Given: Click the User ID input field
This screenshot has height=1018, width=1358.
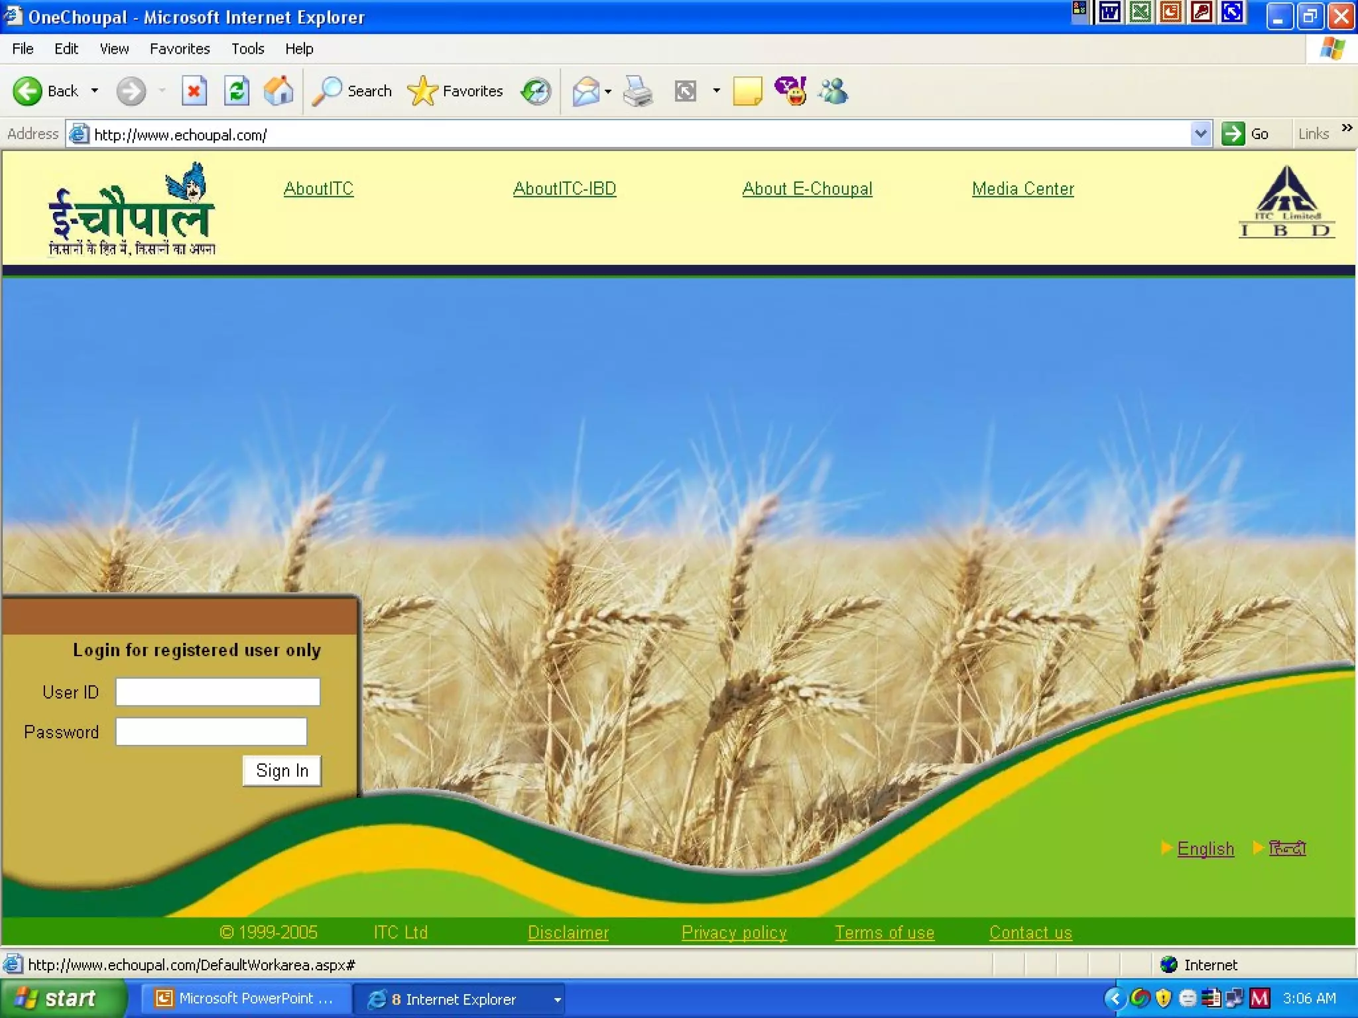Looking at the screenshot, I should (x=217, y=692).
